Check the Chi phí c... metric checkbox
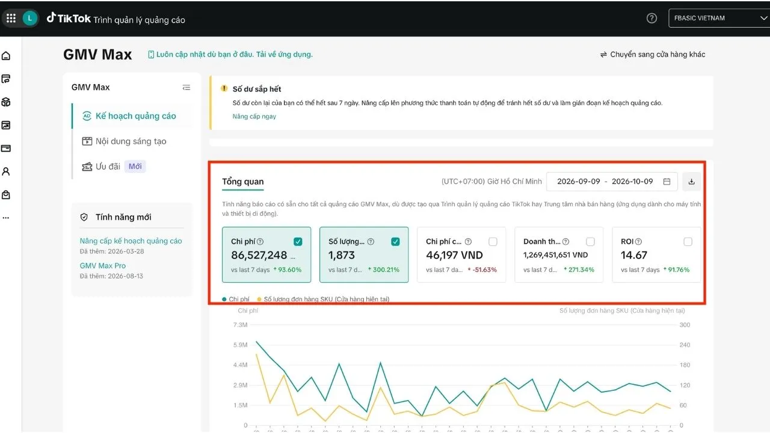The height and width of the screenshot is (433, 770). 493,242
